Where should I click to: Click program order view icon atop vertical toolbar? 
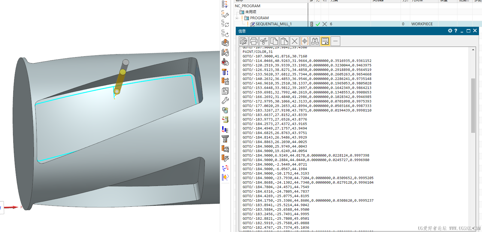[x=225, y=4]
